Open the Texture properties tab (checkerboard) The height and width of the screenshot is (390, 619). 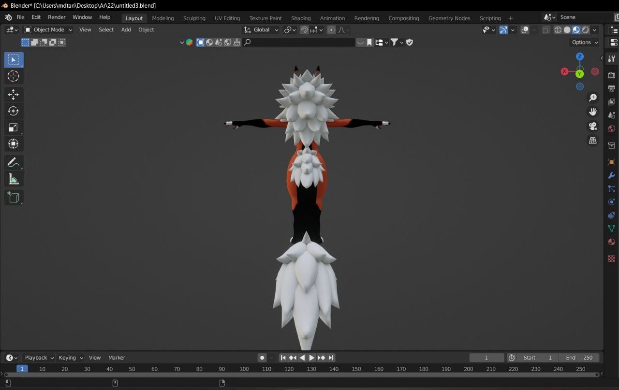pyautogui.click(x=612, y=259)
